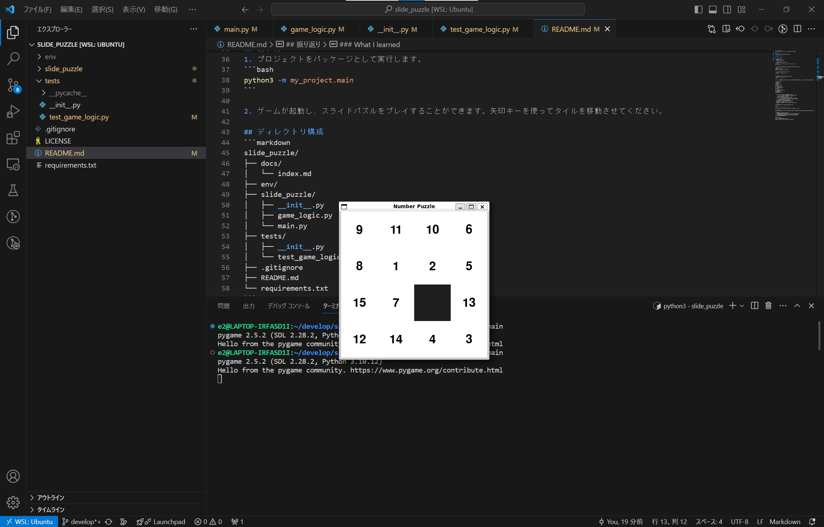Open customize layout button
Viewport: 824px width, 527px height.
click(x=741, y=9)
